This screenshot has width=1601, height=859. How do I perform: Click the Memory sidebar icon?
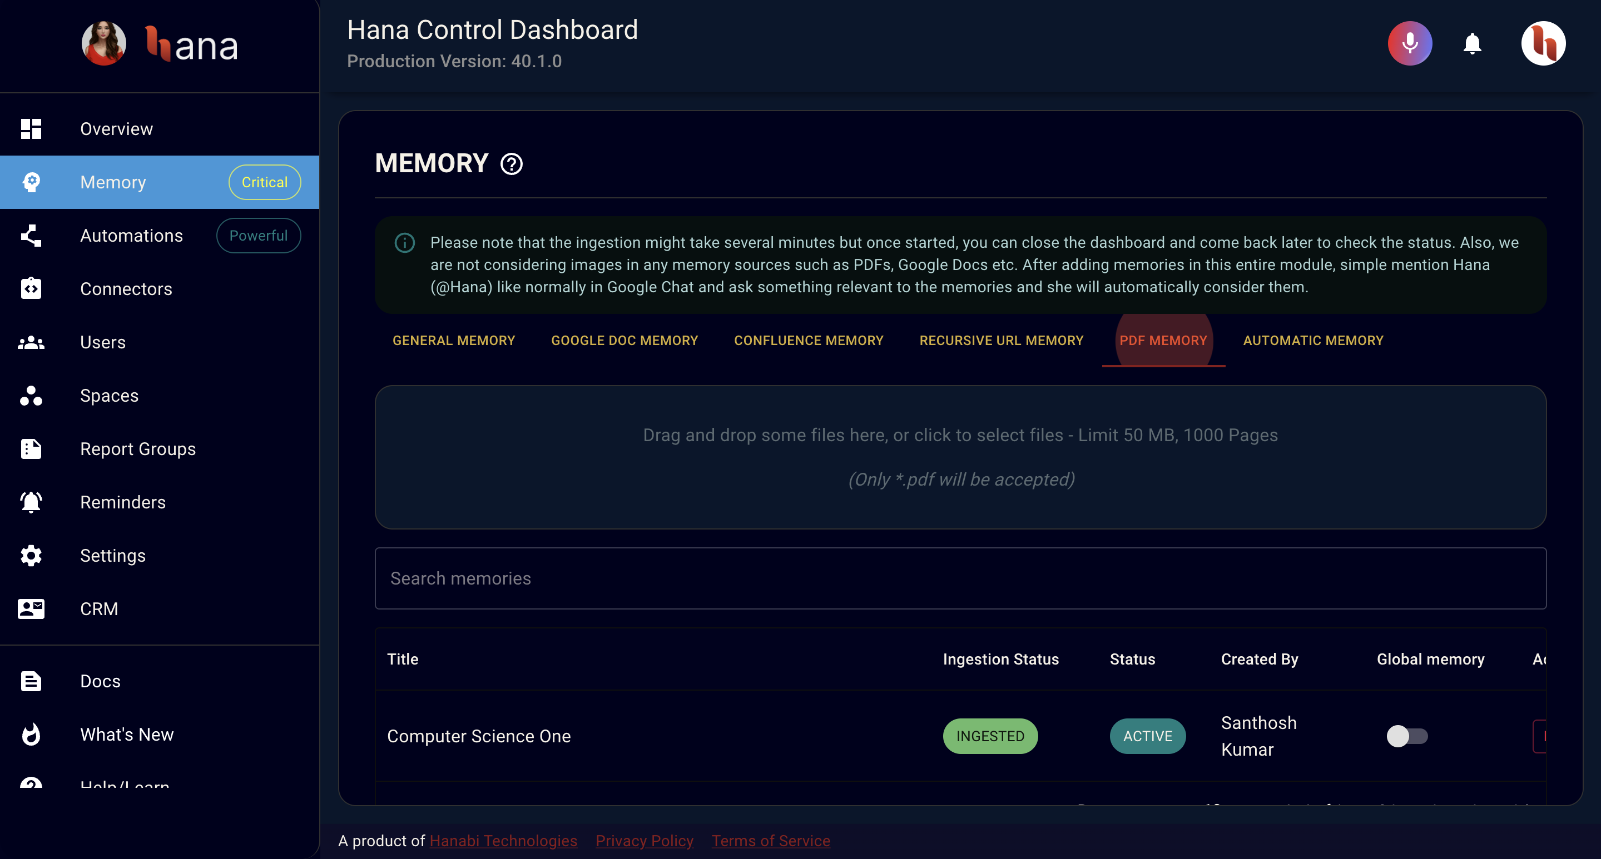pos(32,182)
